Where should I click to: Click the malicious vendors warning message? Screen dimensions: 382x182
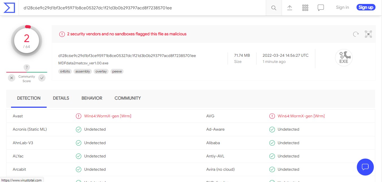tap(127, 34)
